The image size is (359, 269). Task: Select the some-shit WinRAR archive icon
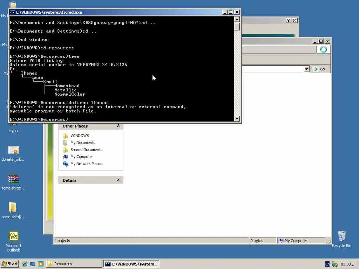(x=13, y=182)
